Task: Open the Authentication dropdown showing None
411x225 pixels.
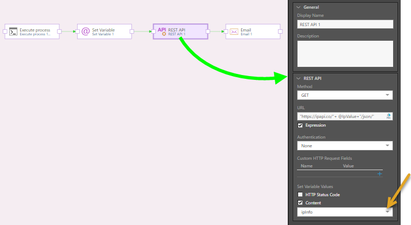Action: click(x=345, y=146)
